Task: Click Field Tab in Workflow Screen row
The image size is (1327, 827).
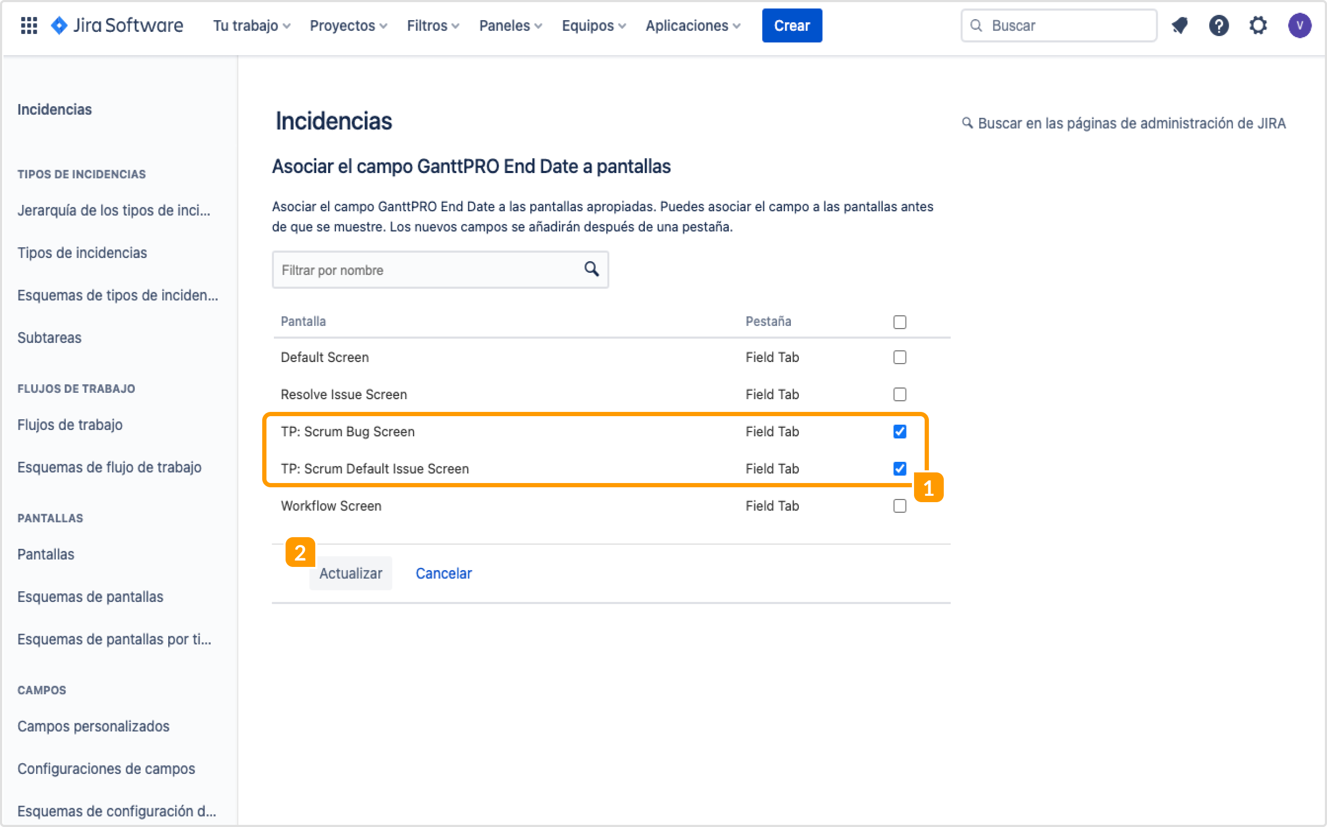Action: pos(772,506)
